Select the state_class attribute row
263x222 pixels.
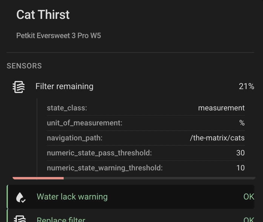(146, 108)
